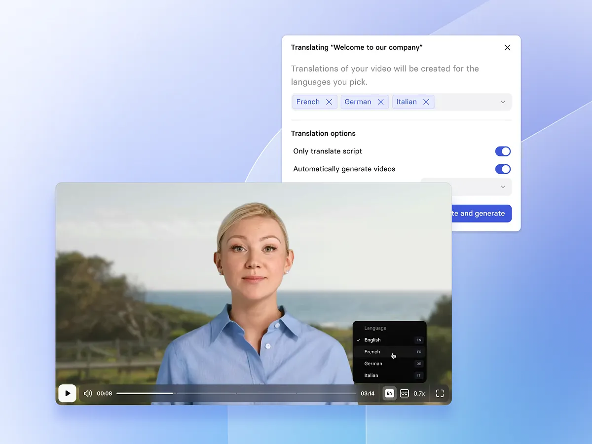Screen dimensions: 592x444
Task: Select German in the language menu
Action: click(390, 364)
